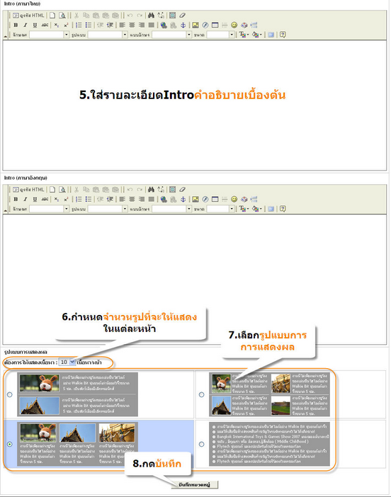Open text color picker in Thai Intro editor
Viewport: 391px width, 497px height.
[244, 35]
